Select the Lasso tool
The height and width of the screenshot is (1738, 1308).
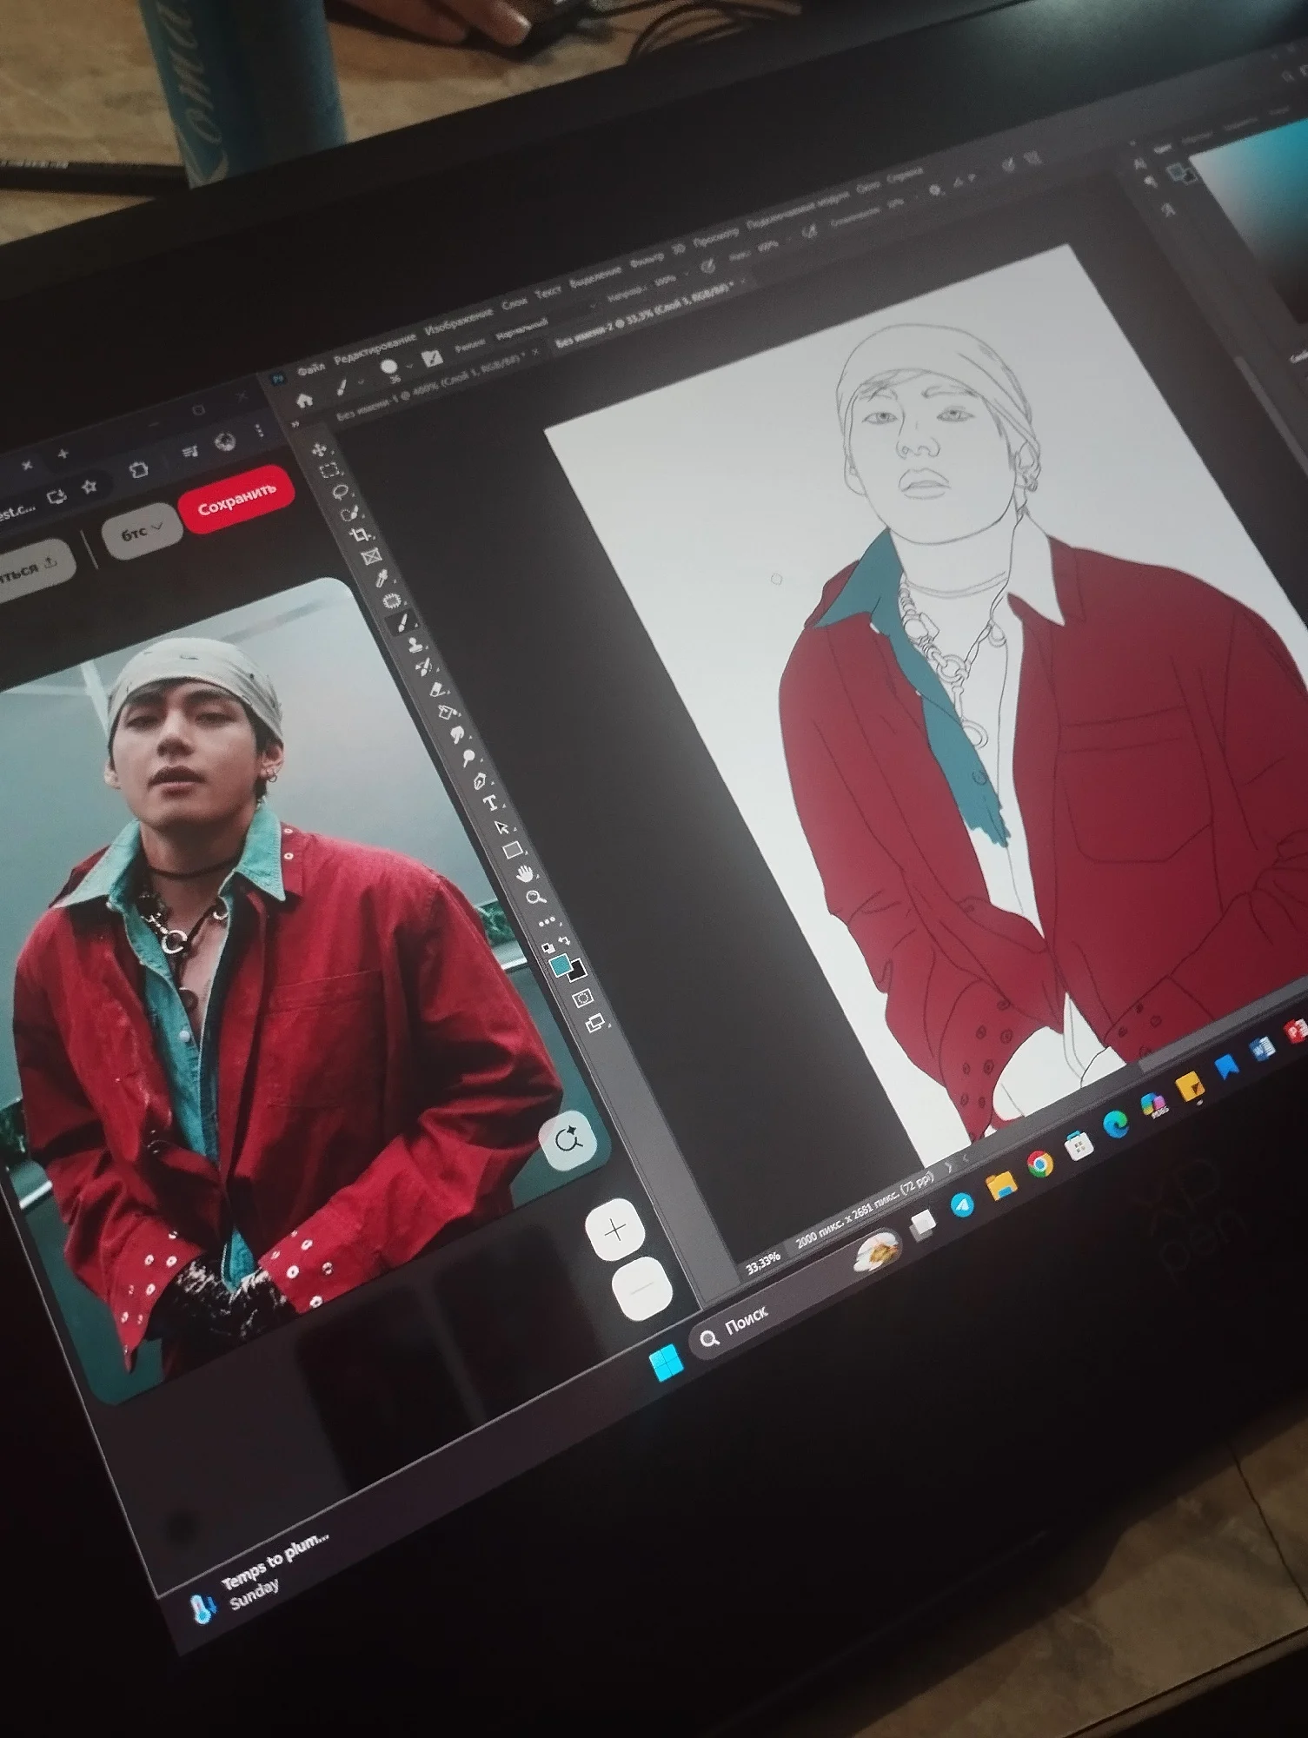(x=340, y=491)
